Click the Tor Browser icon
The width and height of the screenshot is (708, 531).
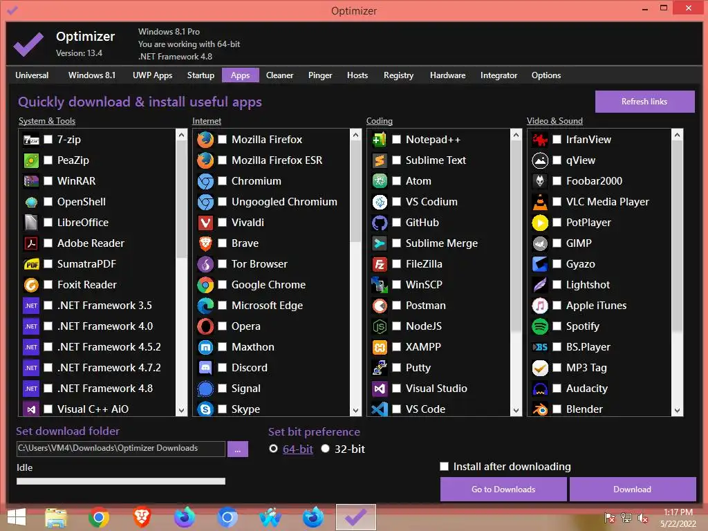(x=205, y=264)
